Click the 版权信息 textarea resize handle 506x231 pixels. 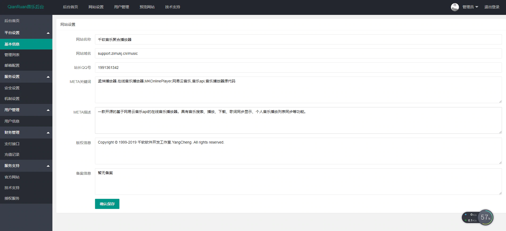(x=500, y=163)
